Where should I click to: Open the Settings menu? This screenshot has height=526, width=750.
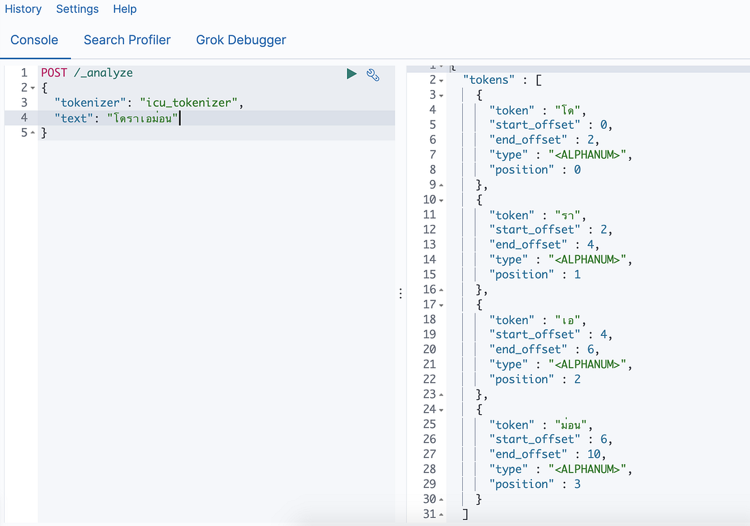pos(77,10)
